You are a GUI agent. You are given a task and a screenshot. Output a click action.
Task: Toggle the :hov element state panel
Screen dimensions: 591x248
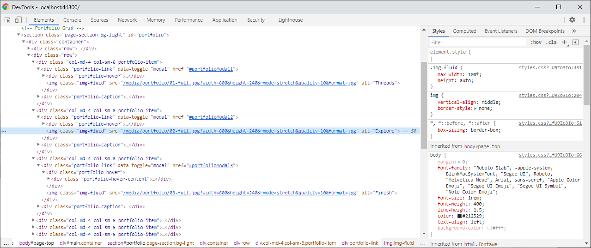pos(536,42)
